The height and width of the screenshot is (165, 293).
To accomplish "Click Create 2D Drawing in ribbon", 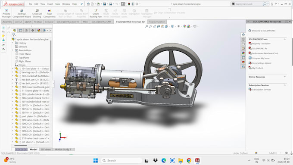I will click(x=37, y=13).
